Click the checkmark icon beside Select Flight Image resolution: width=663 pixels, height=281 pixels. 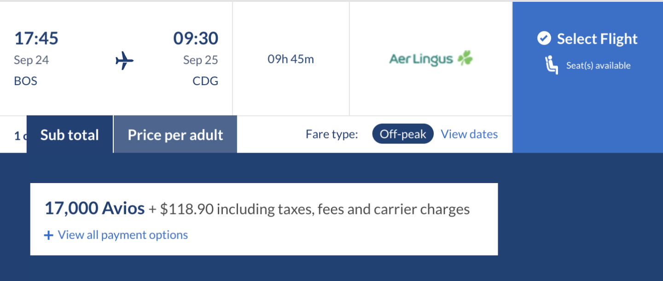pyautogui.click(x=544, y=39)
